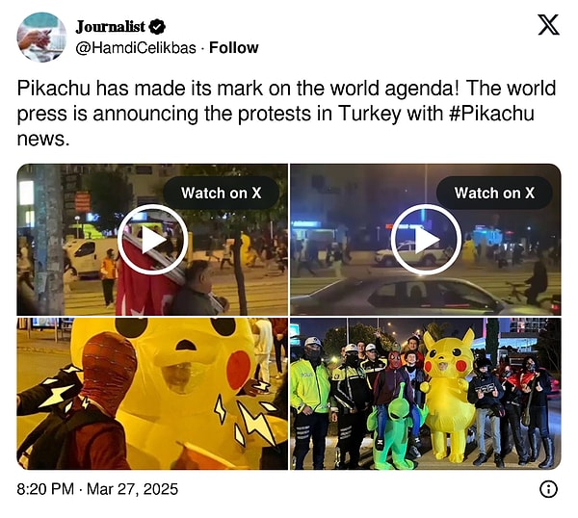Open the info circle icon
This screenshot has width=578, height=518.
(x=548, y=489)
